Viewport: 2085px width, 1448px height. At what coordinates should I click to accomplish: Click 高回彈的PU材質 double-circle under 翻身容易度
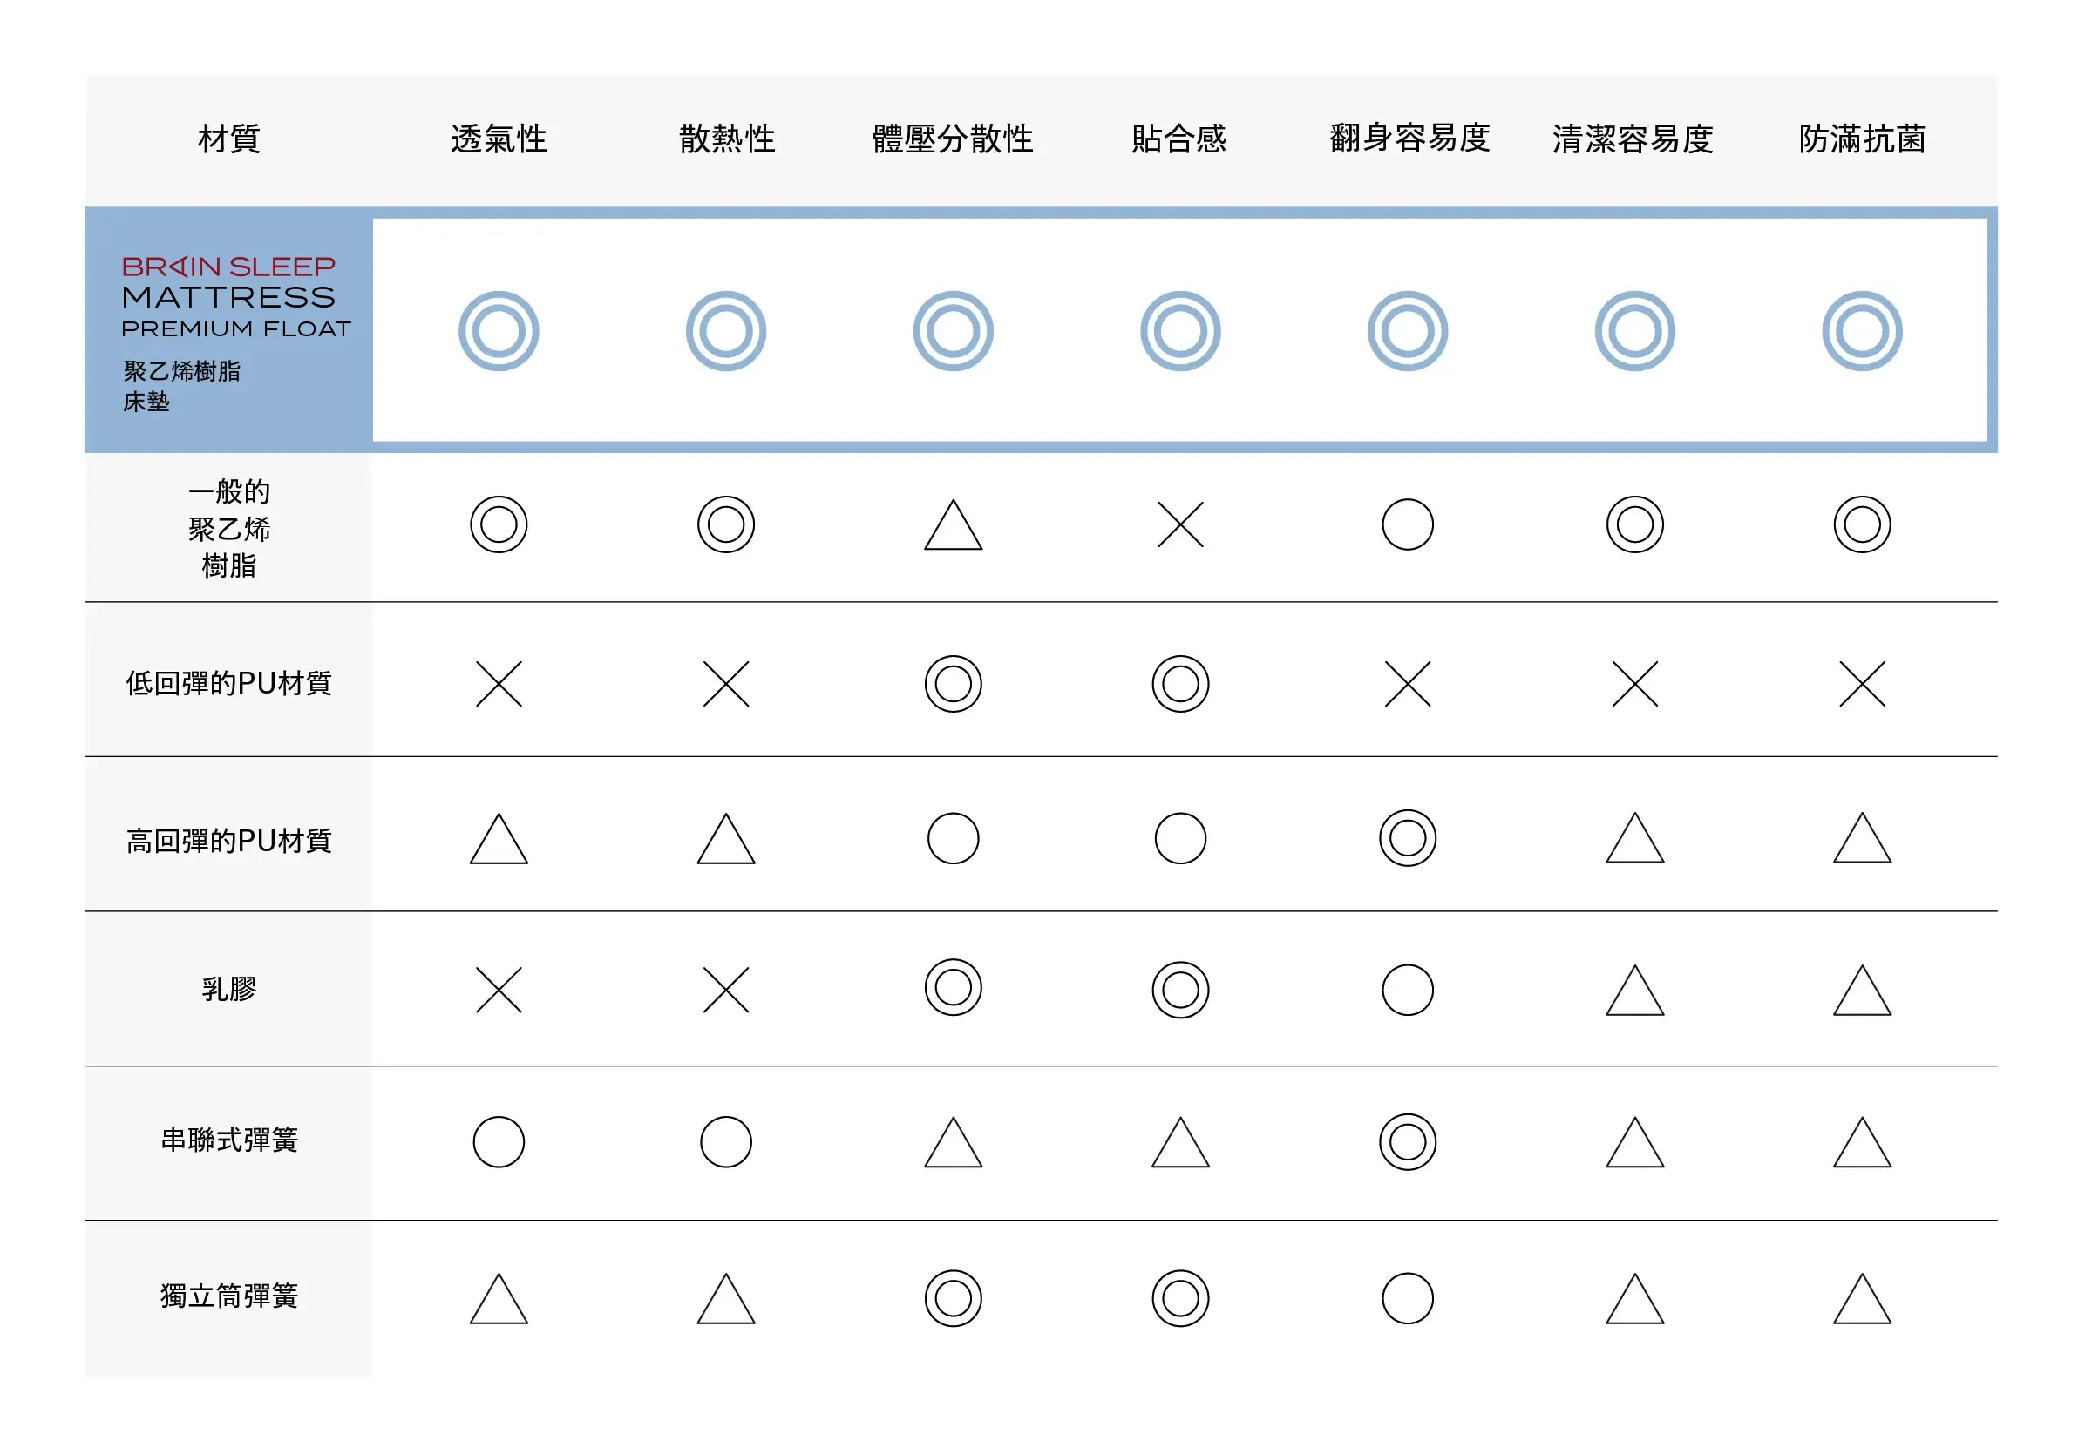tap(1407, 837)
